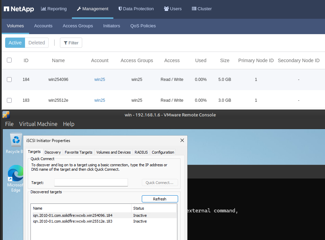Screen dimensions: 325x240
Task: Select target iqn.2010-01.com.solidfire:wcwb.win254096.184
Action: pyautogui.click(x=104, y=215)
